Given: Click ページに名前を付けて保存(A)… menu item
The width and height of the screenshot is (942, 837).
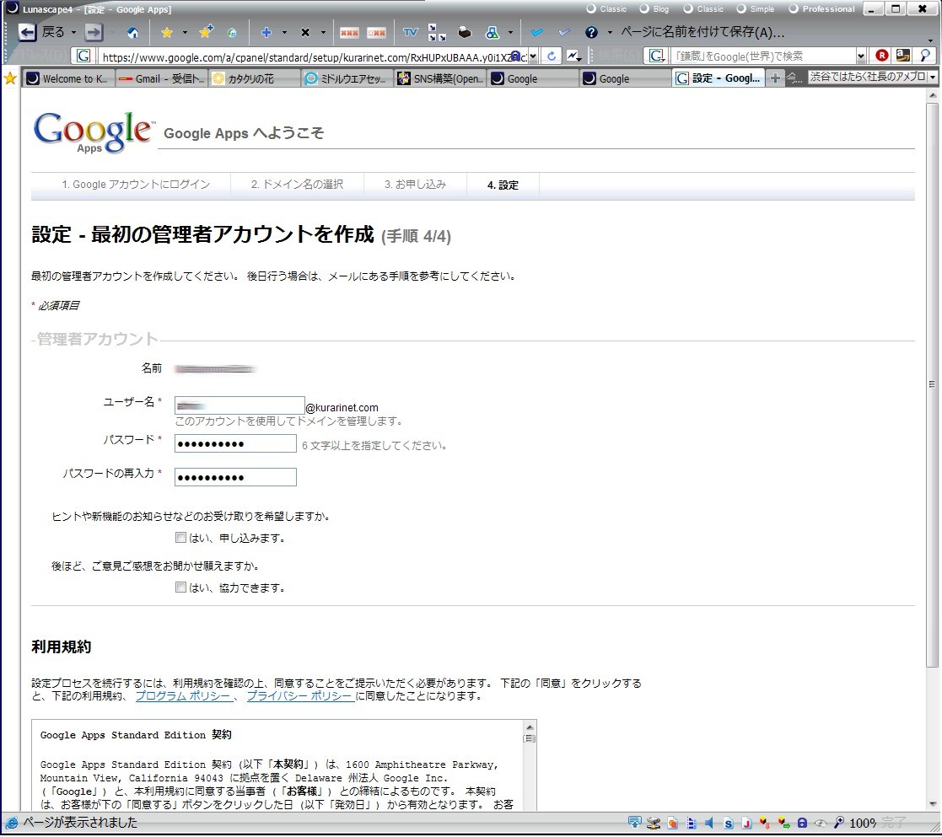Looking at the screenshot, I should (702, 32).
